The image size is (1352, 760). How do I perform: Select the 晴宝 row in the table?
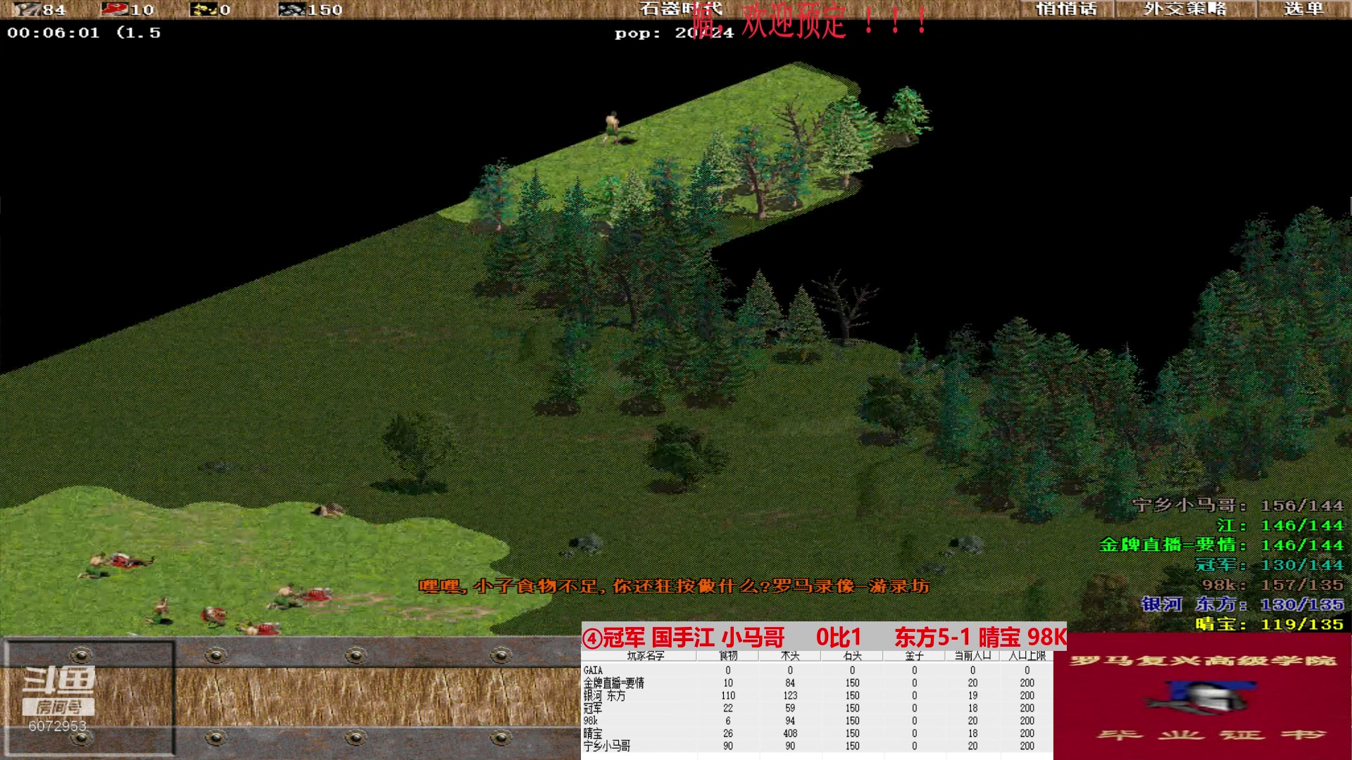(x=817, y=734)
